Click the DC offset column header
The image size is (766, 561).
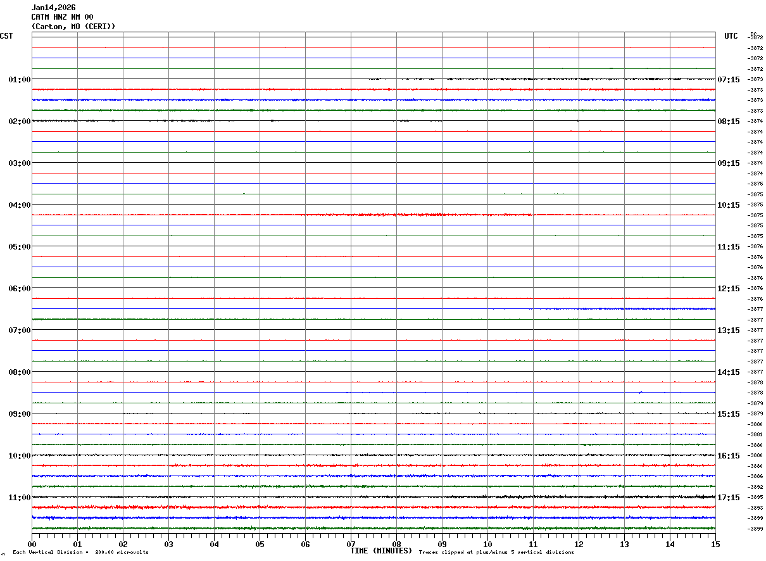753,34
